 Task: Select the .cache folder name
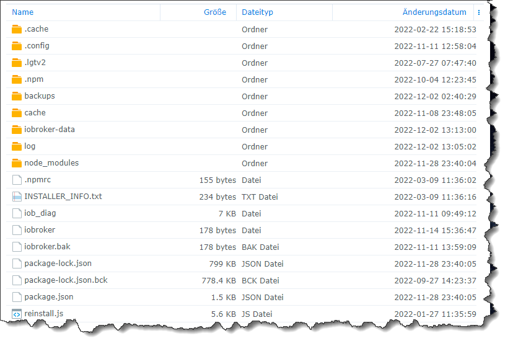37,29
